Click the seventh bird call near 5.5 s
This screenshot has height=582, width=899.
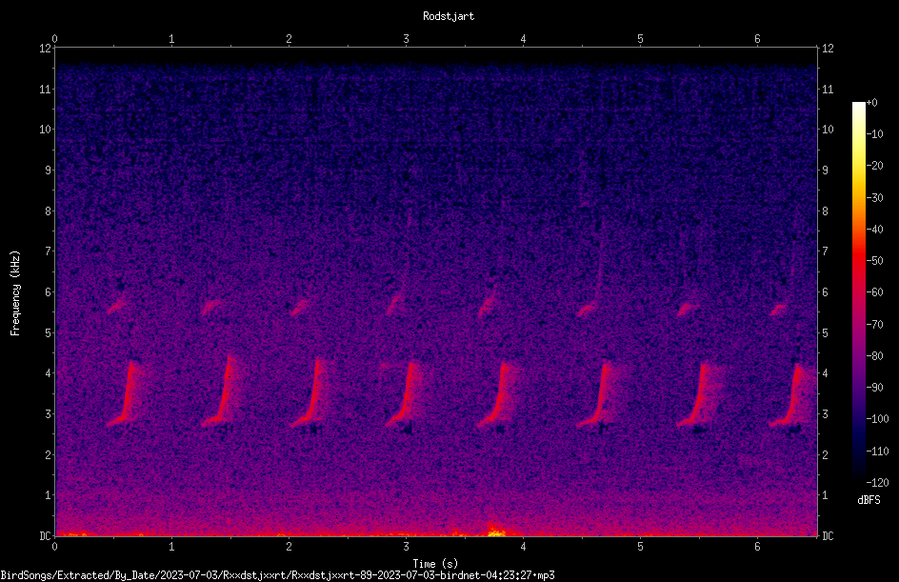click(697, 394)
